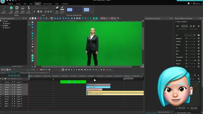The height and width of the screenshot is (114, 203).
Task: Select the BackgroundRemover 1 timeline clip
Action: tap(115, 94)
